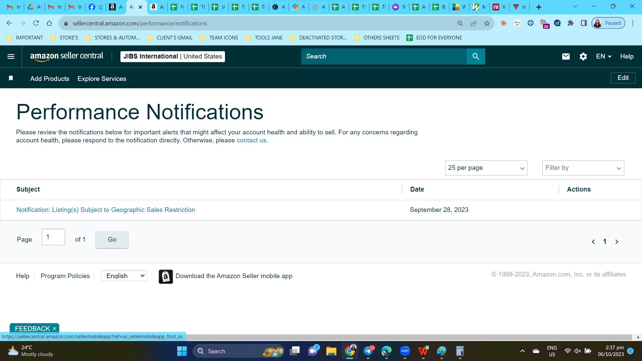Open the clock and date in taskbar
The width and height of the screenshot is (642, 361).
click(611, 351)
